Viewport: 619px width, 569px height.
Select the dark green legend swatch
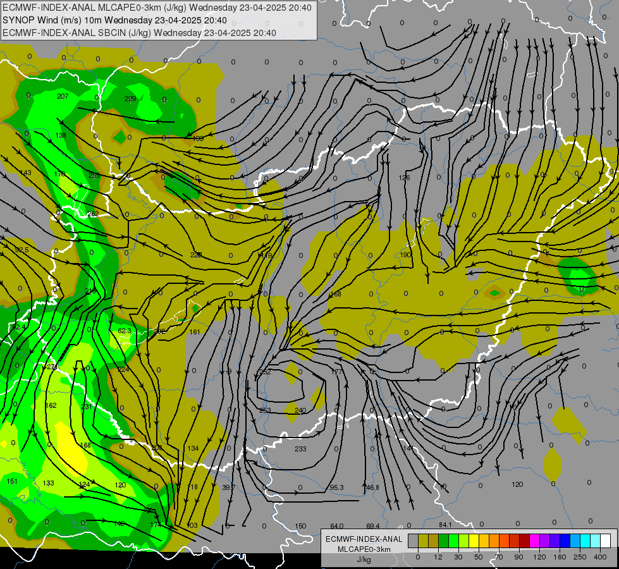(x=444, y=541)
